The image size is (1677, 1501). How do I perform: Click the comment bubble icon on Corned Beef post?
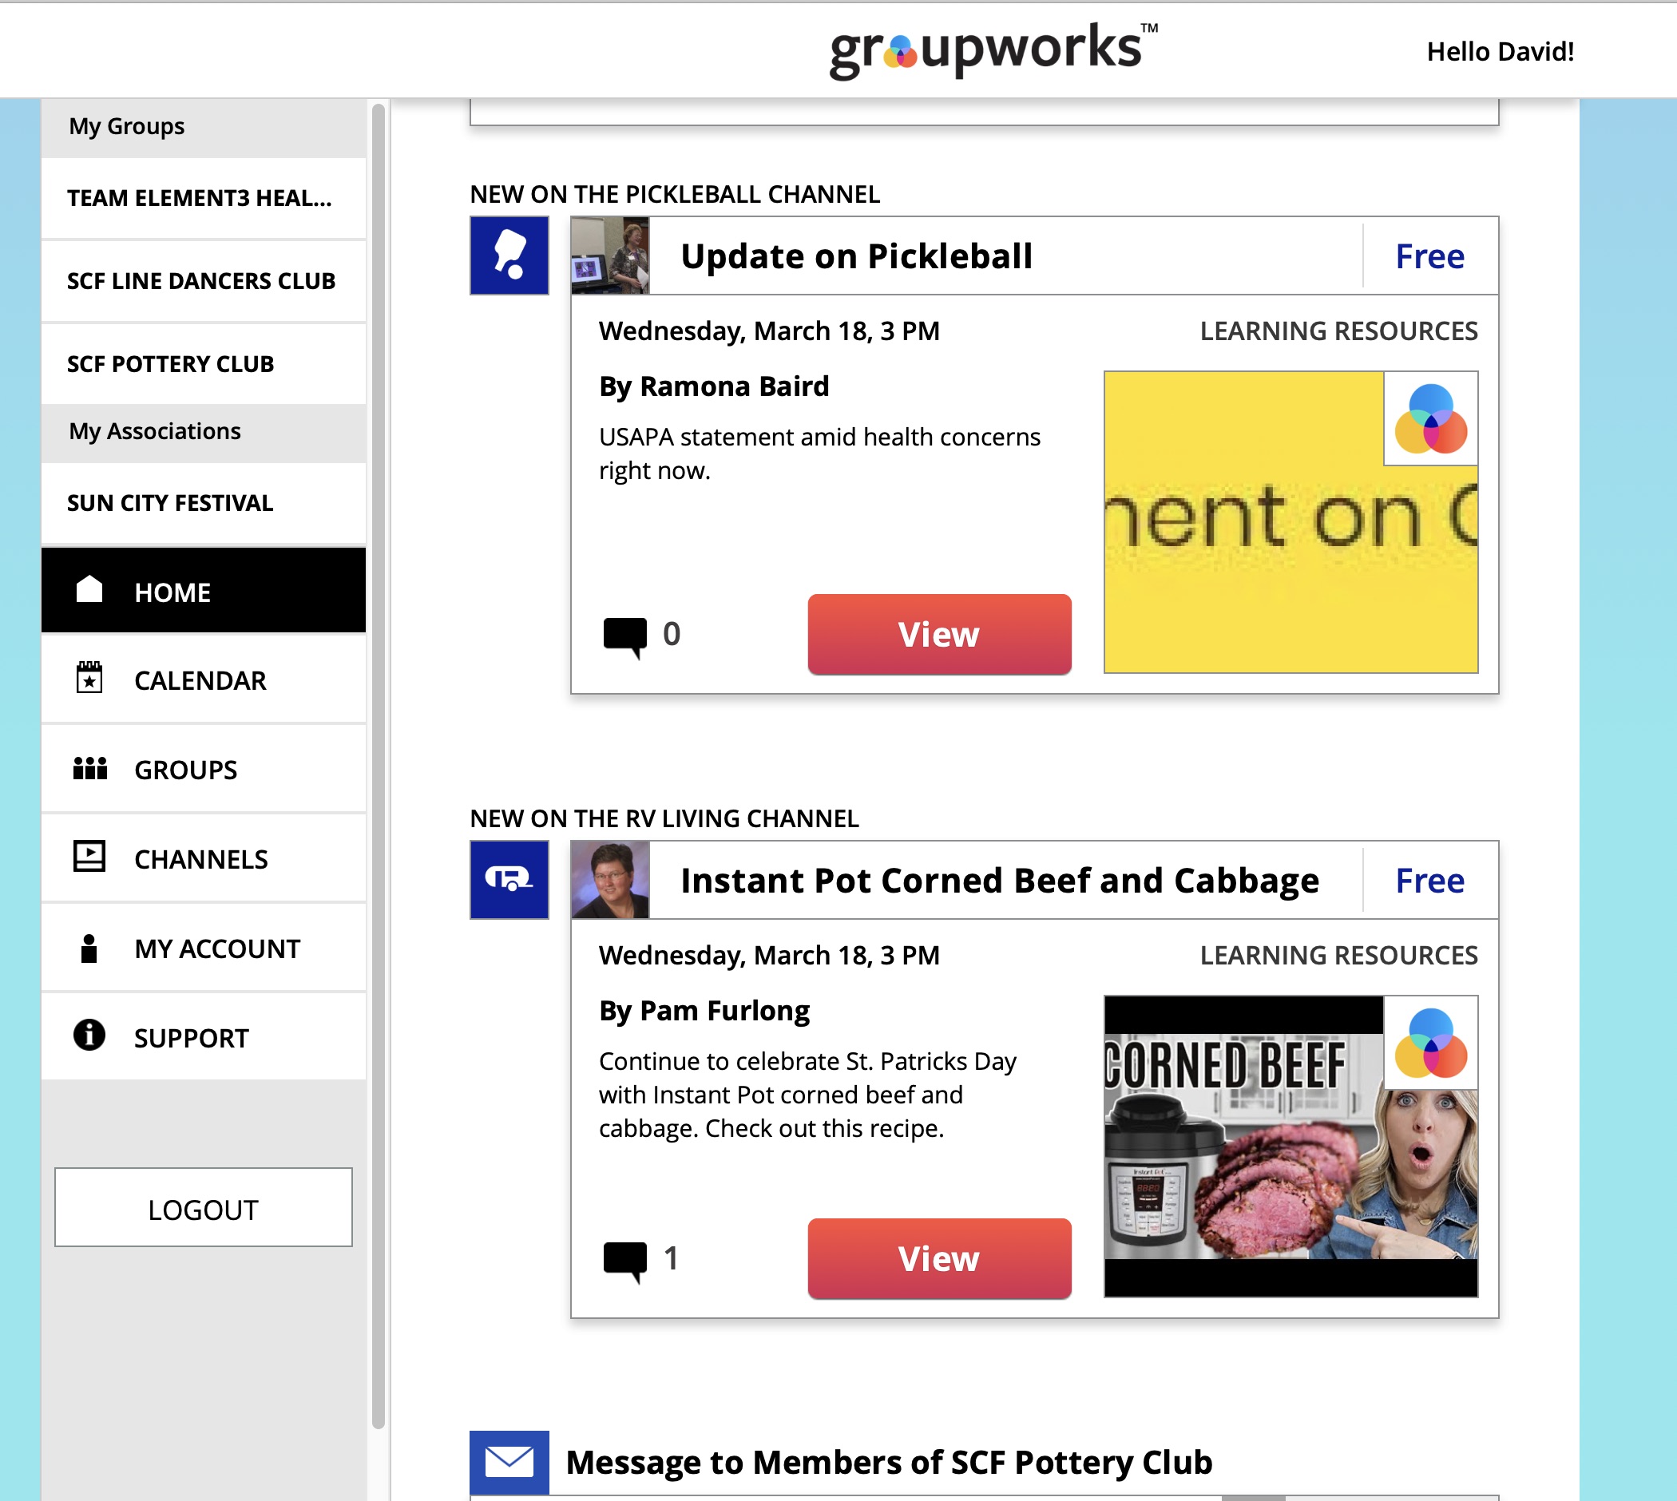624,1260
